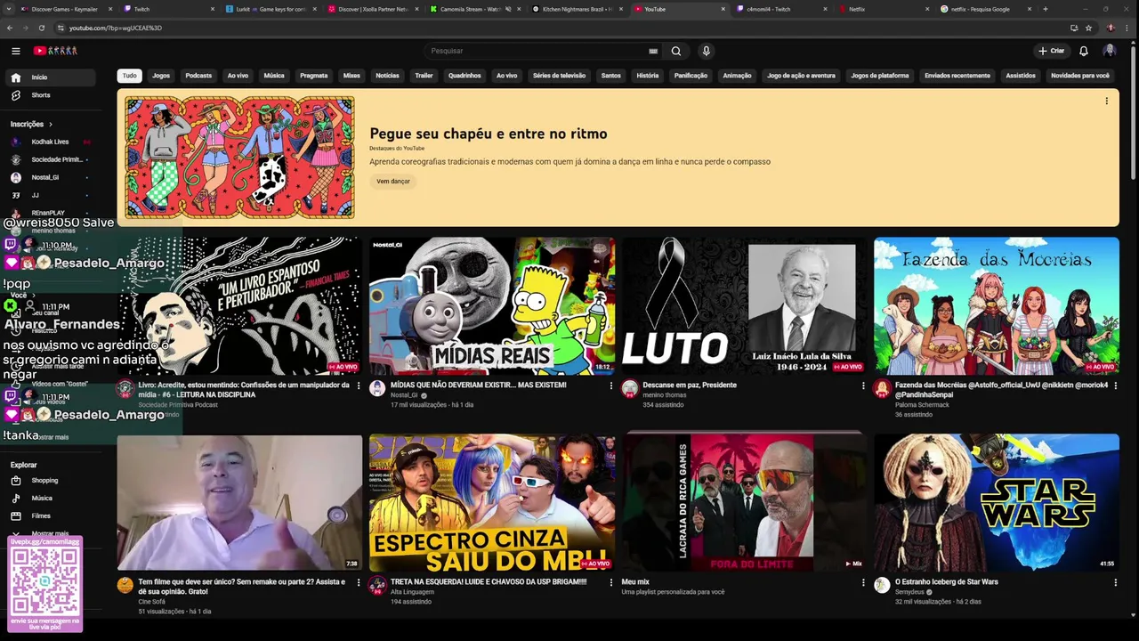This screenshot has width=1139, height=641.
Task: Open the YouTube hamburger guide menu
Action: click(15, 51)
